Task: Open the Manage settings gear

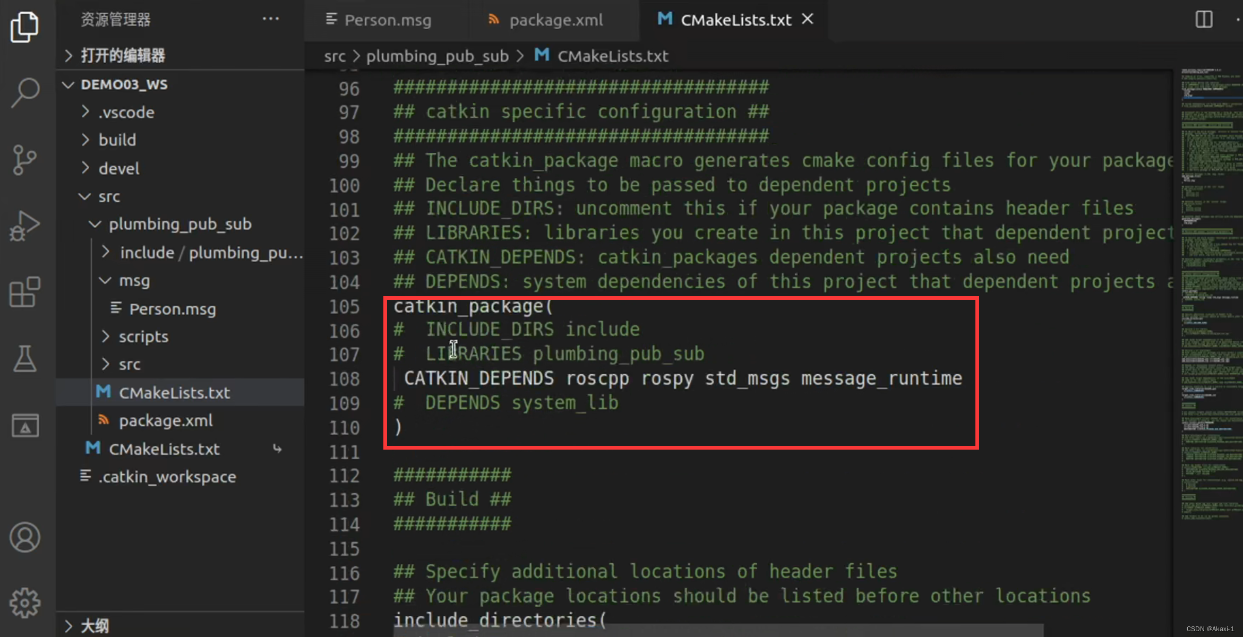Action: tap(24, 603)
